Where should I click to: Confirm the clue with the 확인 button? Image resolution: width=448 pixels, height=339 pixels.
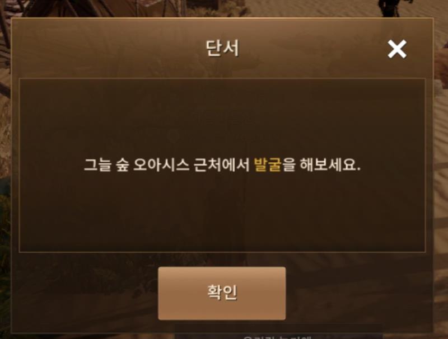(x=222, y=293)
